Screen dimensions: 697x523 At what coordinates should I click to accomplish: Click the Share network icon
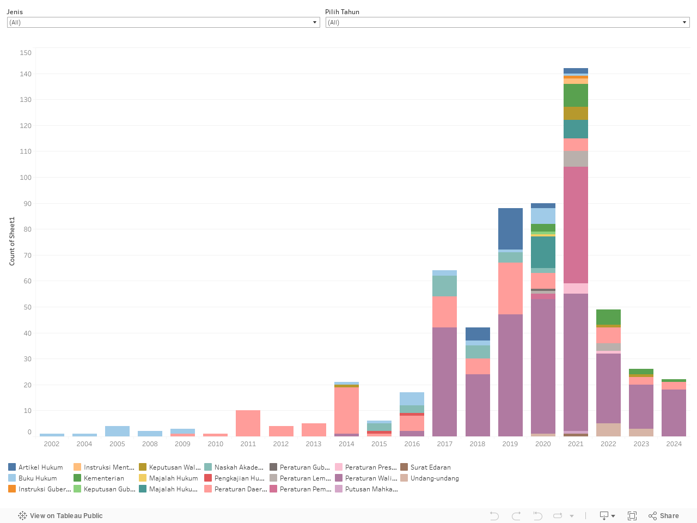[x=652, y=515]
